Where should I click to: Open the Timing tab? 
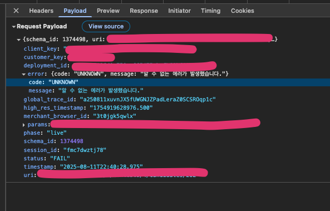[211, 11]
